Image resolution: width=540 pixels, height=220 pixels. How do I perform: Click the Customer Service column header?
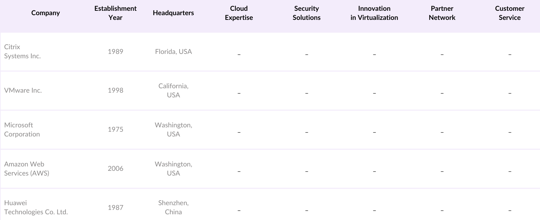pos(510,13)
